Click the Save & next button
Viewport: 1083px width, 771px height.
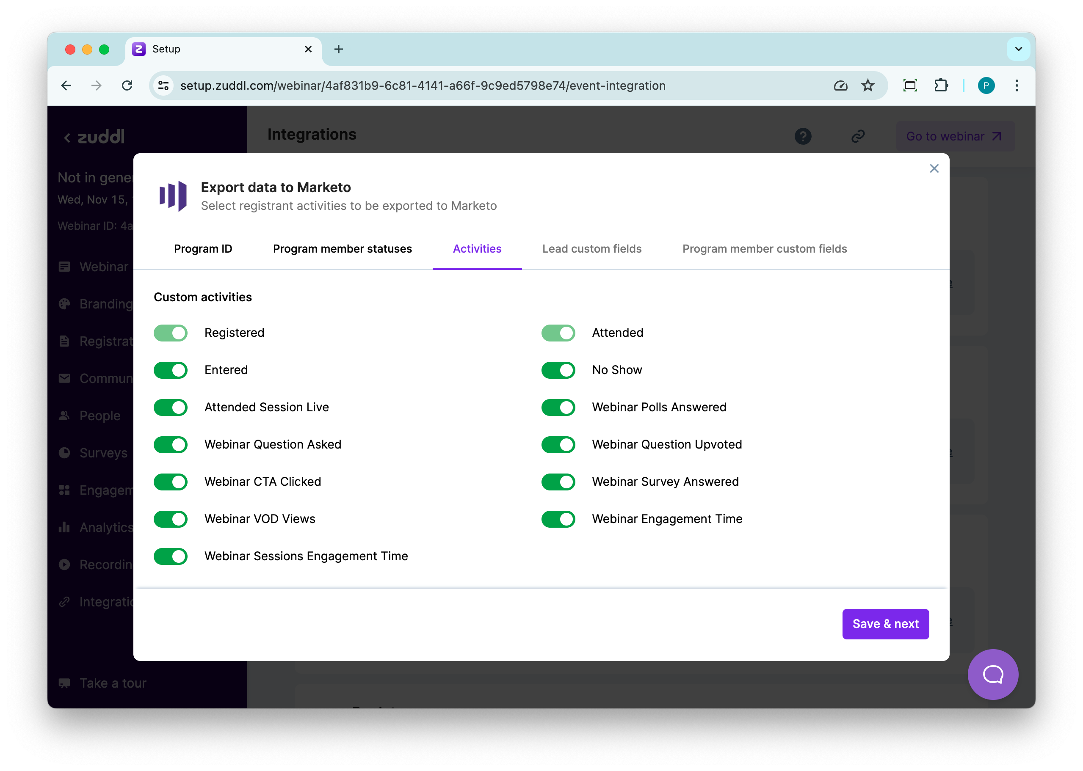tap(885, 624)
